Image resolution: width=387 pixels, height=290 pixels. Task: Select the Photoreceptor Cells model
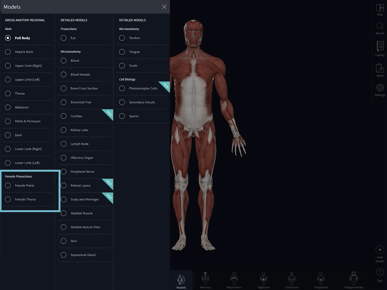coord(122,88)
